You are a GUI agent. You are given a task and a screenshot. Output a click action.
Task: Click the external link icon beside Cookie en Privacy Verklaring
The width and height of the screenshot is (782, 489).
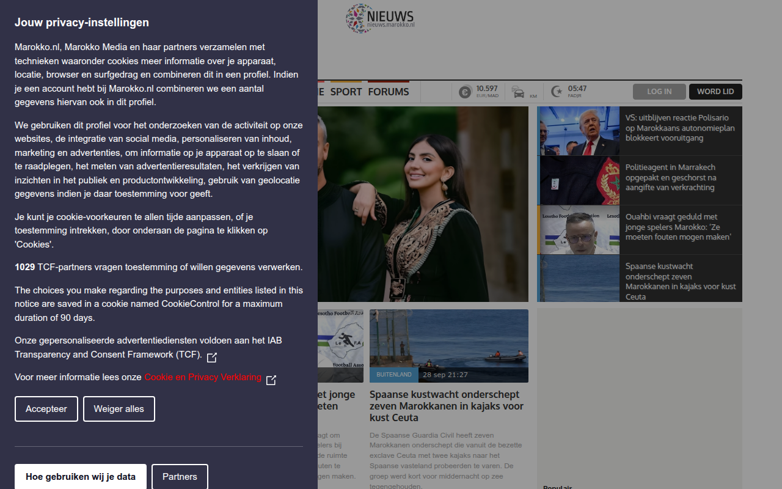271,380
